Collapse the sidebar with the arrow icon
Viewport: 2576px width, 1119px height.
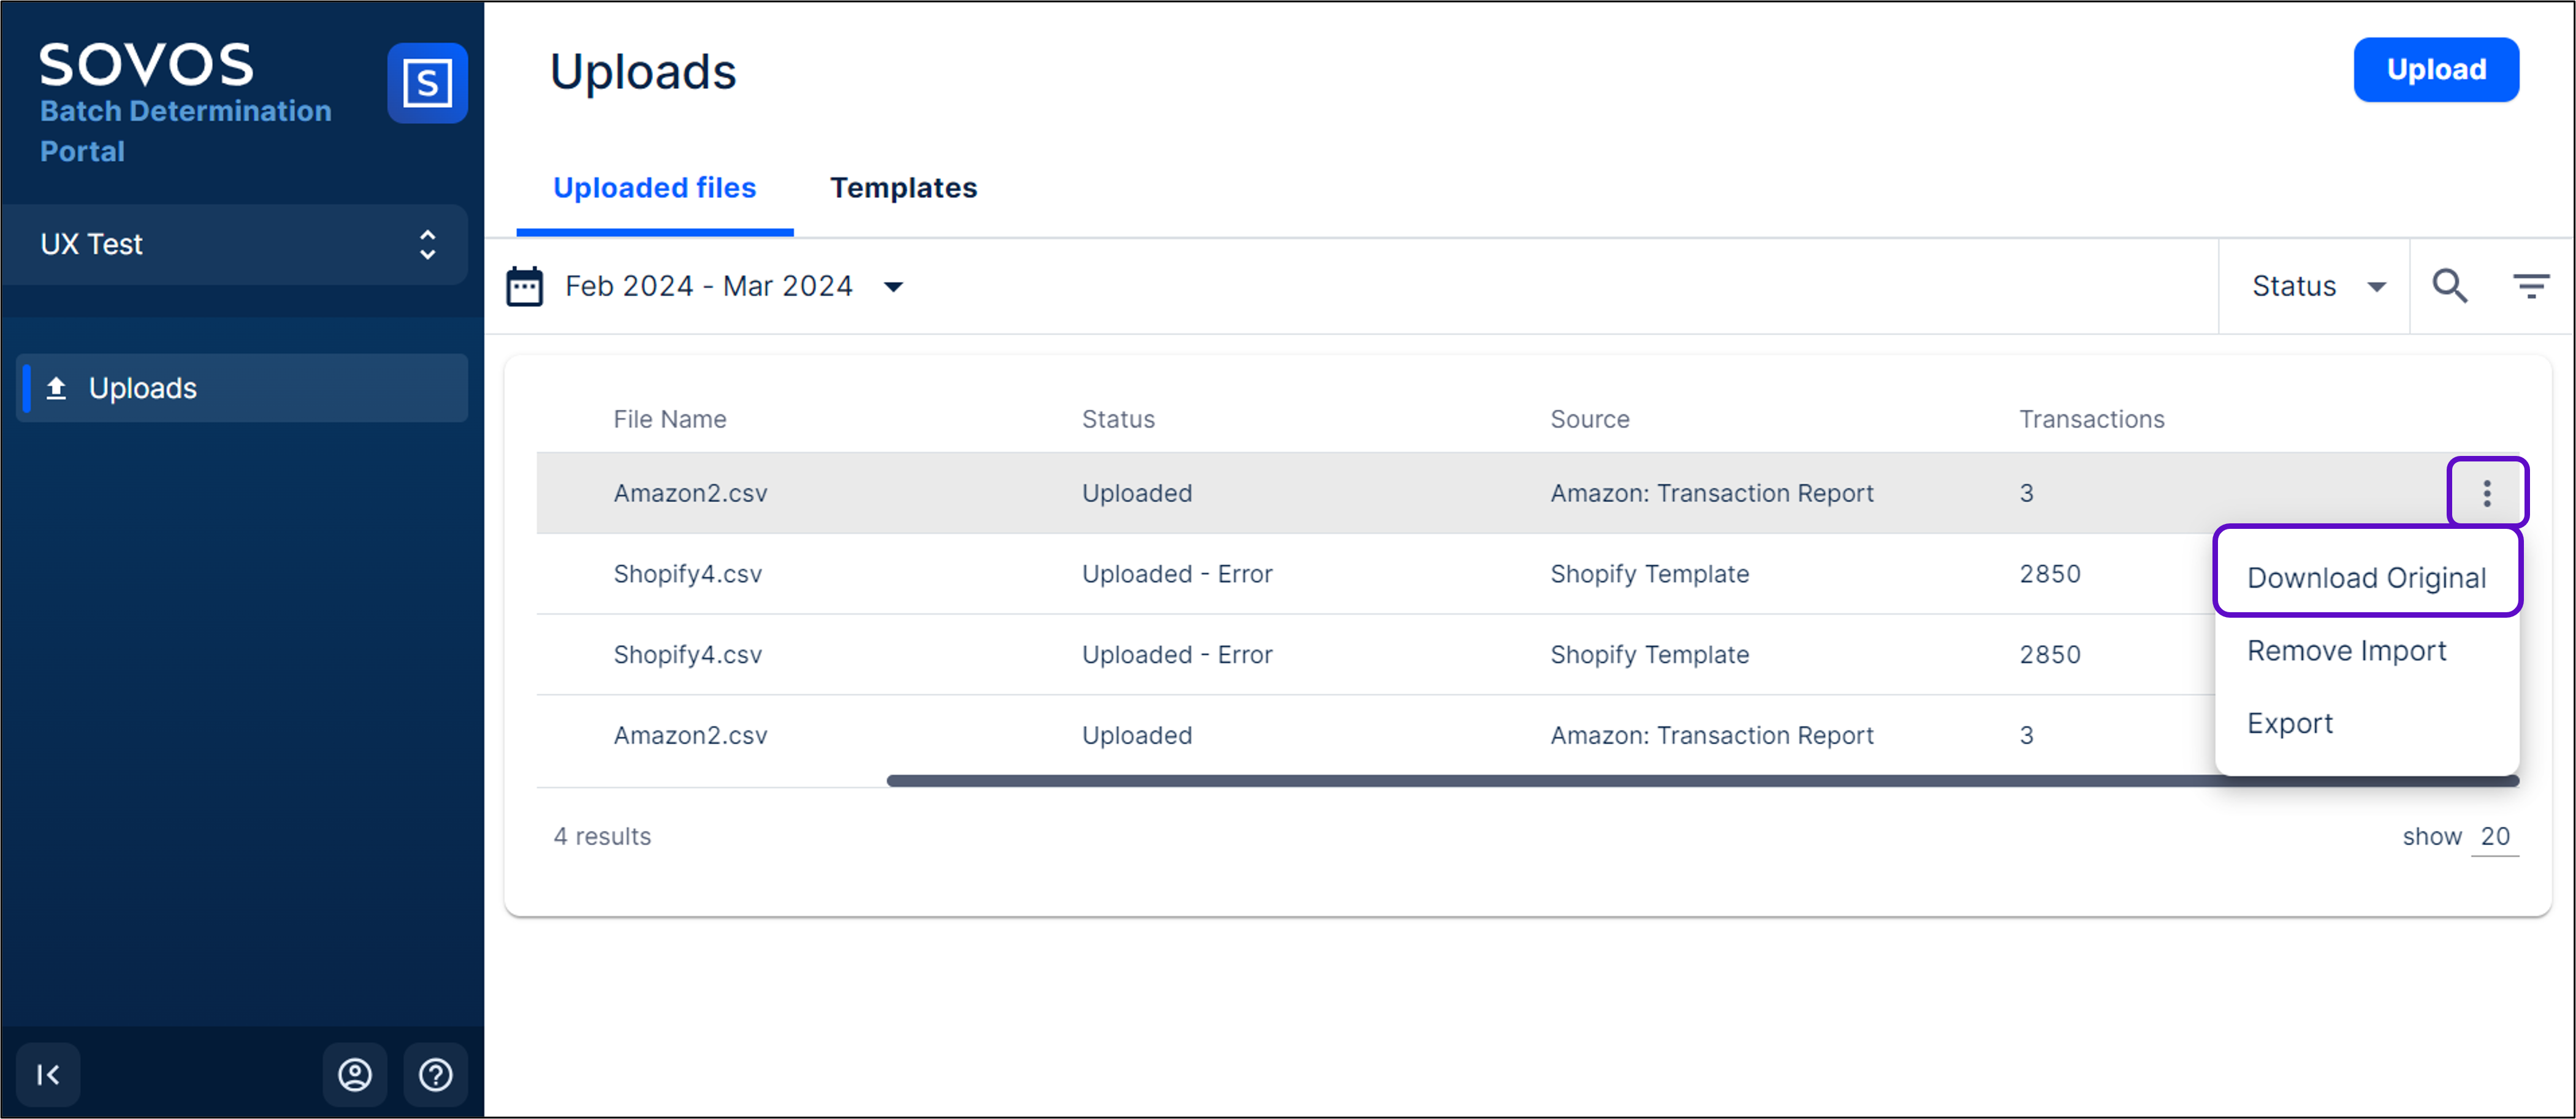[x=48, y=1074]
